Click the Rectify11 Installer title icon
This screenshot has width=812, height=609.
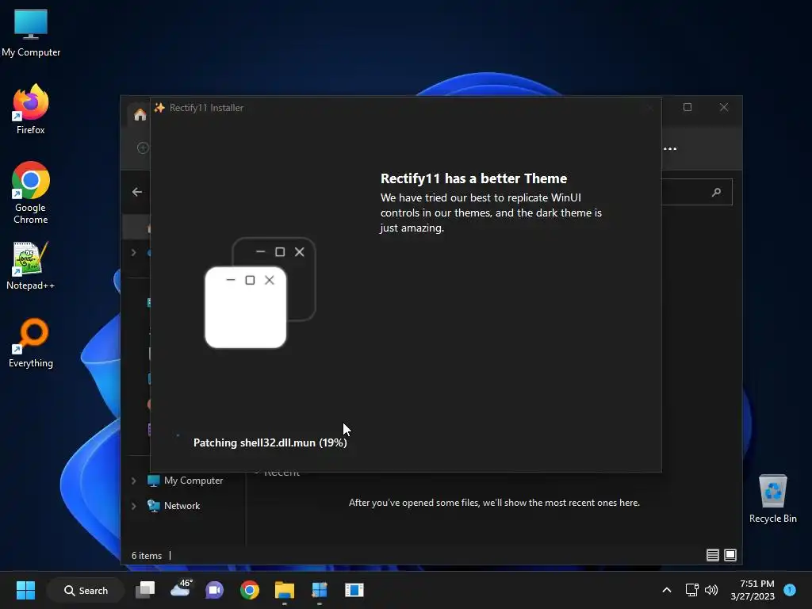pos(159,108)
